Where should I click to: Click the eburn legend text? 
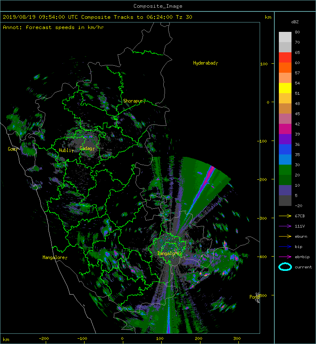(x=301, y=237)
